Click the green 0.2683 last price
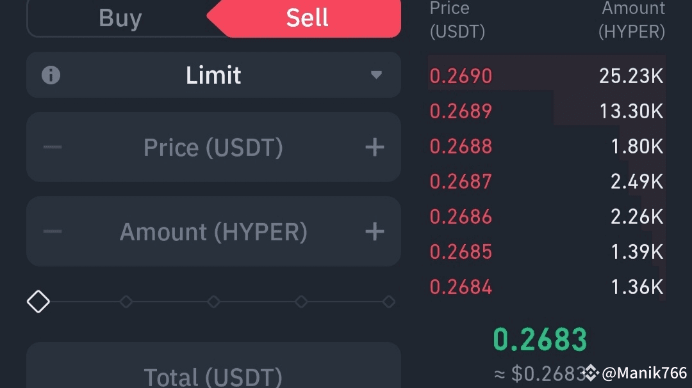The image size is (692, 388). click(540, 340)
